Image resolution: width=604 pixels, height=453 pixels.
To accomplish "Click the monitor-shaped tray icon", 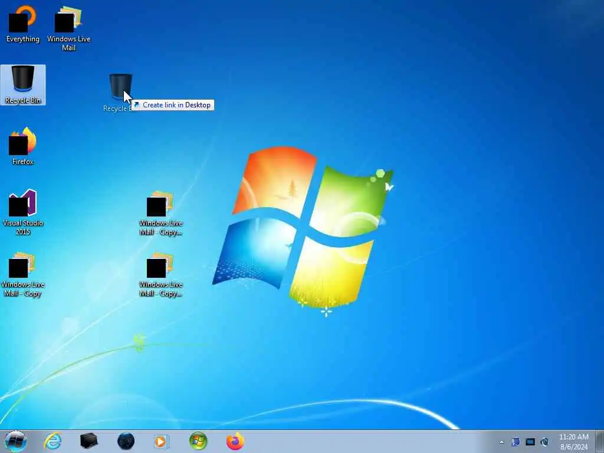I will [530, 442].
